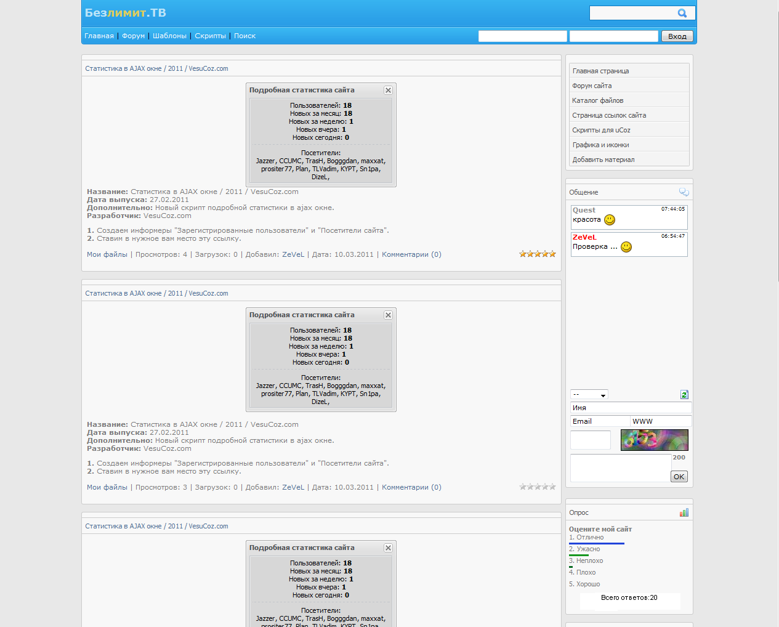
Task: Select Каталог файлов in the sidebar menu
Action: pos(597,100)
